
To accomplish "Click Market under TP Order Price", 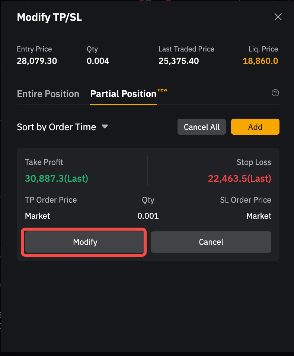I will 37,216.
